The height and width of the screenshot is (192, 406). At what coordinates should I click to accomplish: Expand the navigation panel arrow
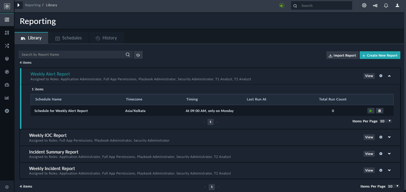pyautogui.click(x=18, y=5)
